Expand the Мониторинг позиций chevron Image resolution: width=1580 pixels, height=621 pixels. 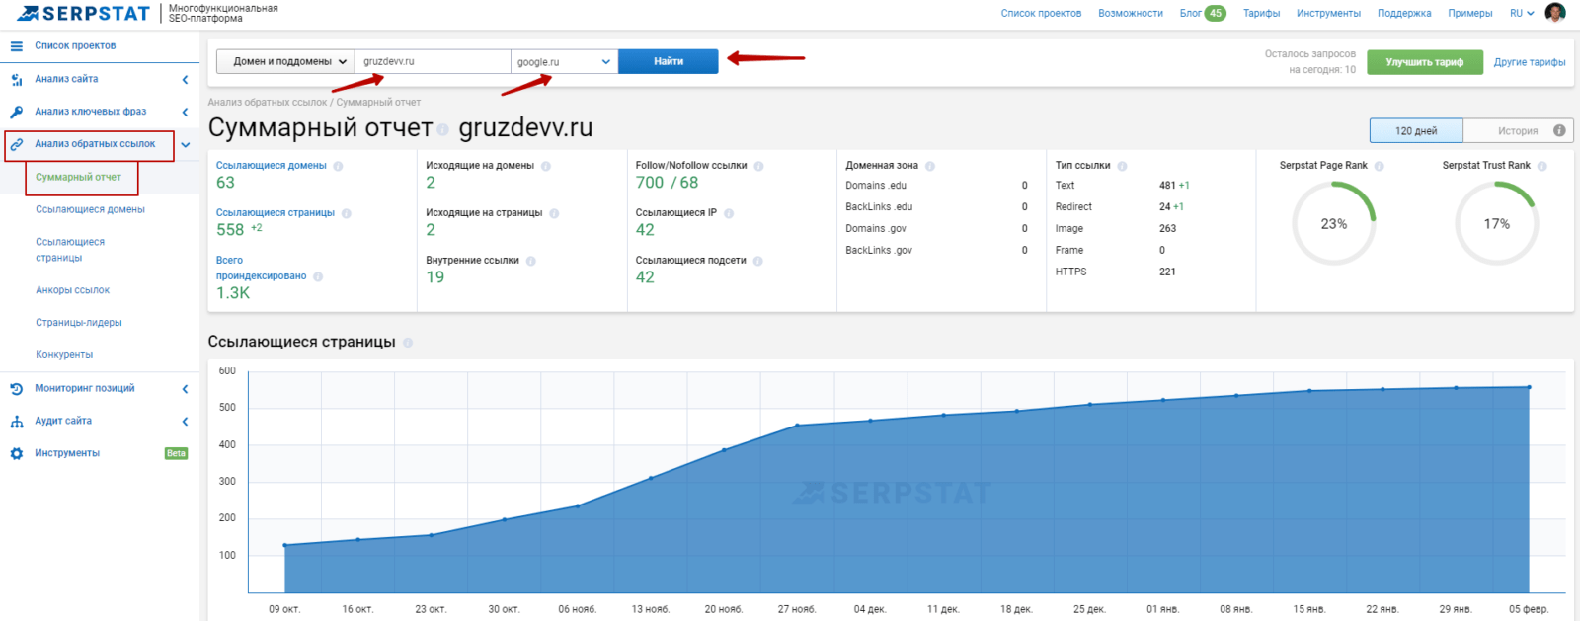coord(185,389)
